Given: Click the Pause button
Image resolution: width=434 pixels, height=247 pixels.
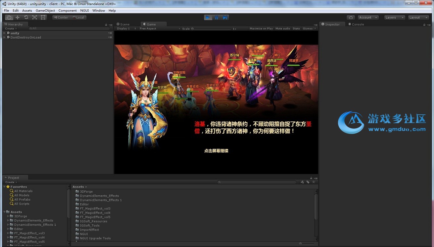Looking at the screenshot, I should 217,18.
